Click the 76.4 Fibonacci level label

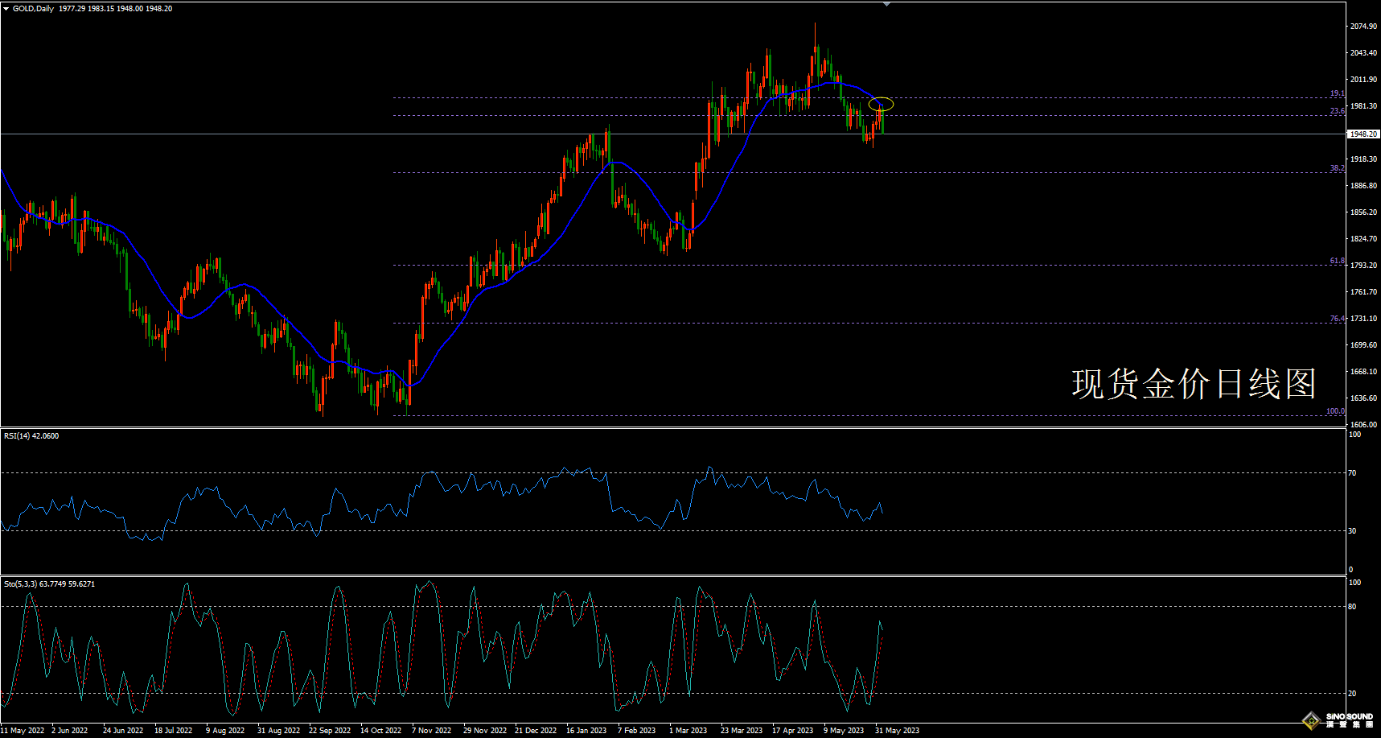point(1337,319)
